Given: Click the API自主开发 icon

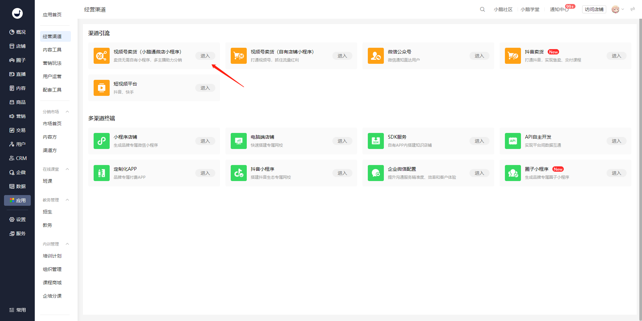Looking at the screenshot, I should 513,141.
